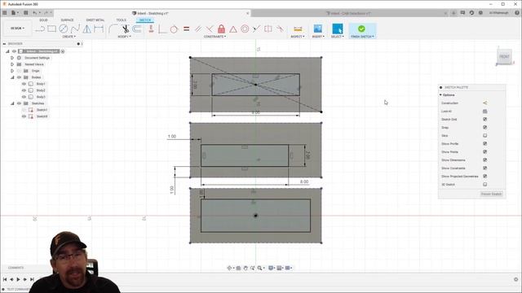Expand Document Settings in browser
This screenshot has width=522, height=293.
[12, 58]
